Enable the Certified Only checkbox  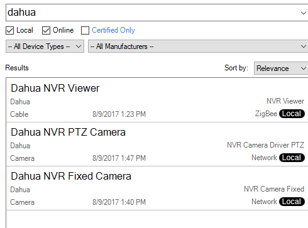click(x=85, y=30)
